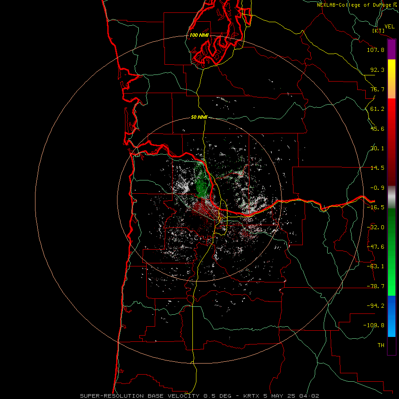This screenshot has width=399, height=399.
Task: Click the -94.2 velocity scale value
Action: point(376,306)
